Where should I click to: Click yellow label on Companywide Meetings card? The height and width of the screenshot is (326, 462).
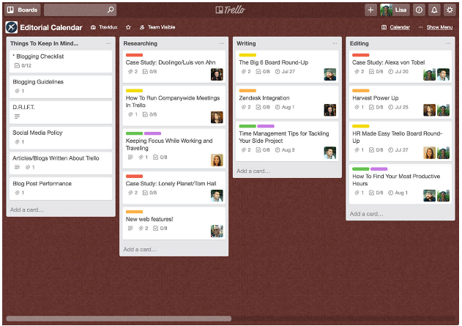click(135, 91)
